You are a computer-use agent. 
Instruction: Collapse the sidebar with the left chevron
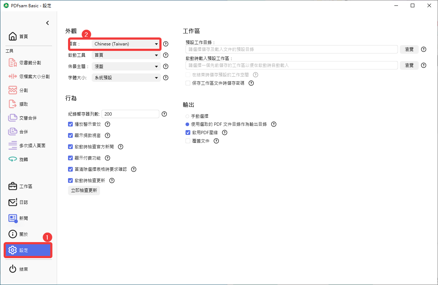pos(47,23)
